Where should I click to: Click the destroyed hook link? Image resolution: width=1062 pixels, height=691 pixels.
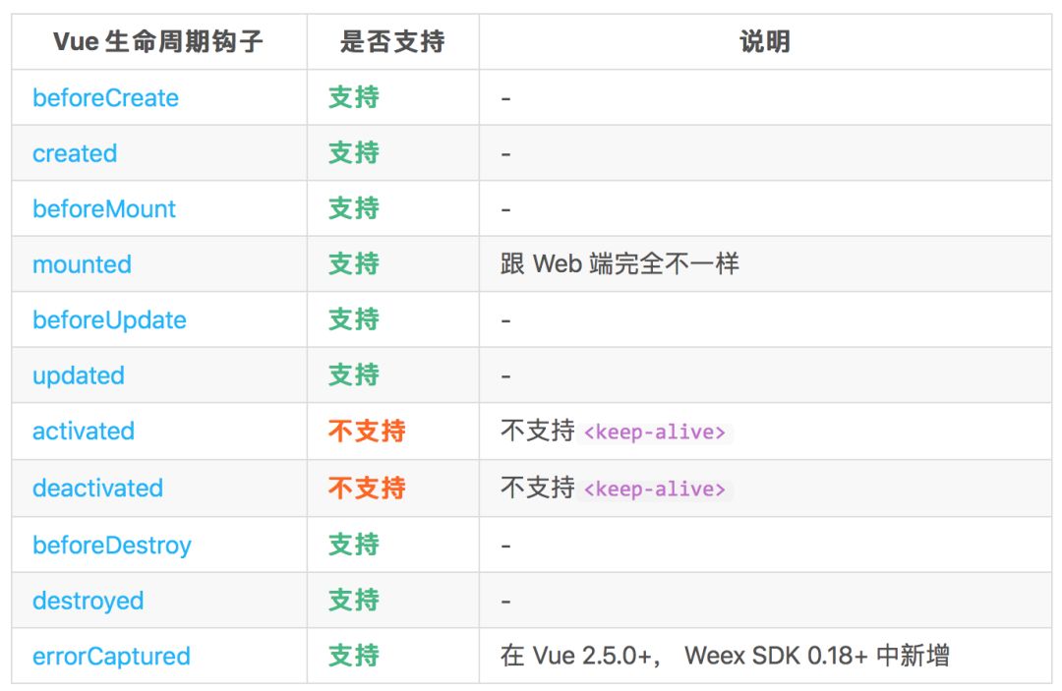tap(88, 601)
